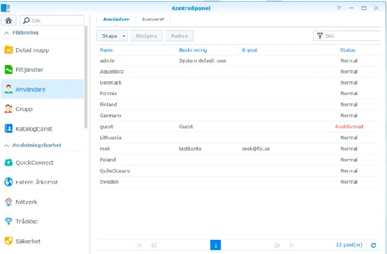Switch to the Användare tab
This screenshot has height=254, width=387.
coord(116,19)
